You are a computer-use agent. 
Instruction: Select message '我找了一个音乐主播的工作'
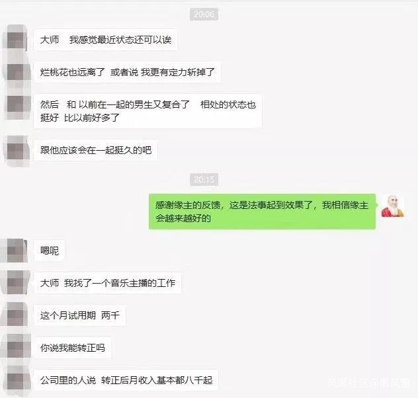click(x=108, y=283)
